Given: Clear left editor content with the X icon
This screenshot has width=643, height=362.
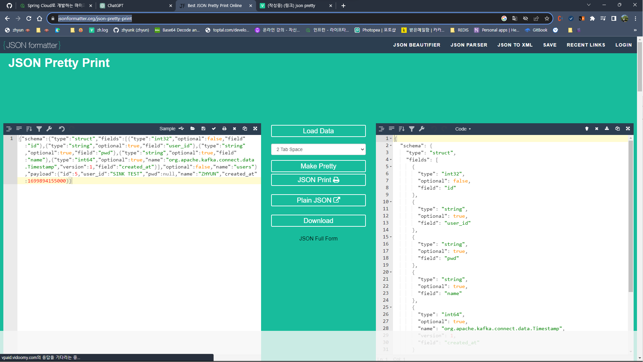Looking at the screenshot, I should pyautogui.click(x=234, y=129).
